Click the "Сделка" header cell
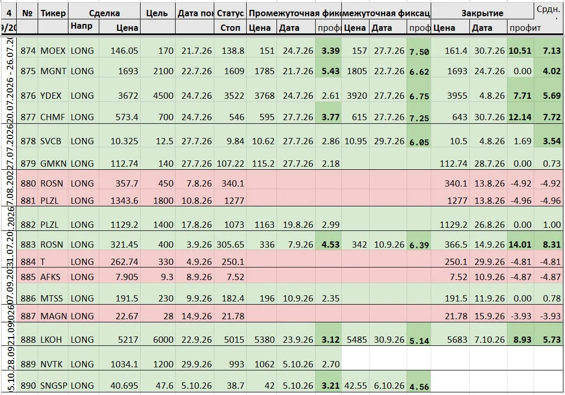The image size is (565, 395). pyautogui.click(x=104, y=13)
